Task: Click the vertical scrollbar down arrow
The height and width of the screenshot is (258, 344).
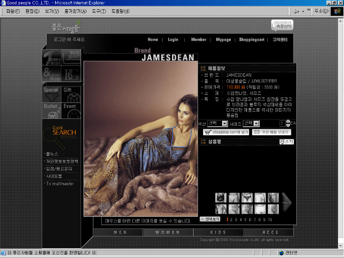Action: [x=340, y=246]
